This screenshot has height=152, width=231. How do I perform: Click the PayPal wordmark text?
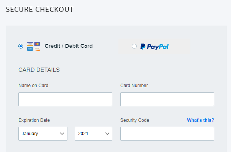pos(157,47)
